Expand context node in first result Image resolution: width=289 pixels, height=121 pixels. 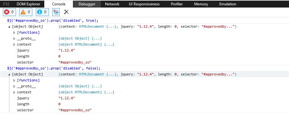click(x=14, y=44)
